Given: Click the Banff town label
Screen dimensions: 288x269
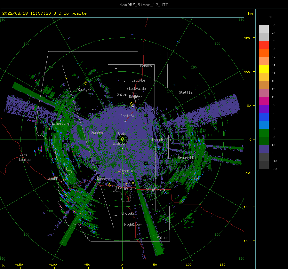Looking at the screenshot, I should click(x=53, y=178).
